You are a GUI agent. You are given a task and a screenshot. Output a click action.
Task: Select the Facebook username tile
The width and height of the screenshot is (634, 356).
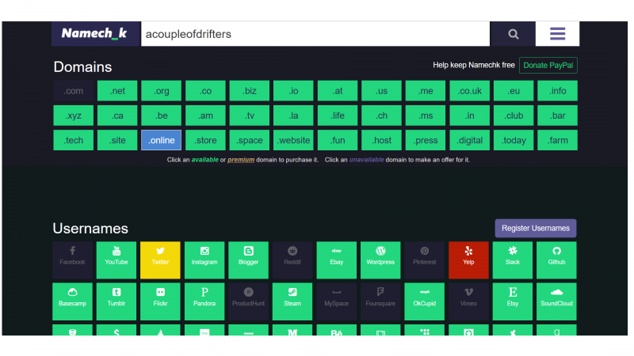[x=72, y=260]
